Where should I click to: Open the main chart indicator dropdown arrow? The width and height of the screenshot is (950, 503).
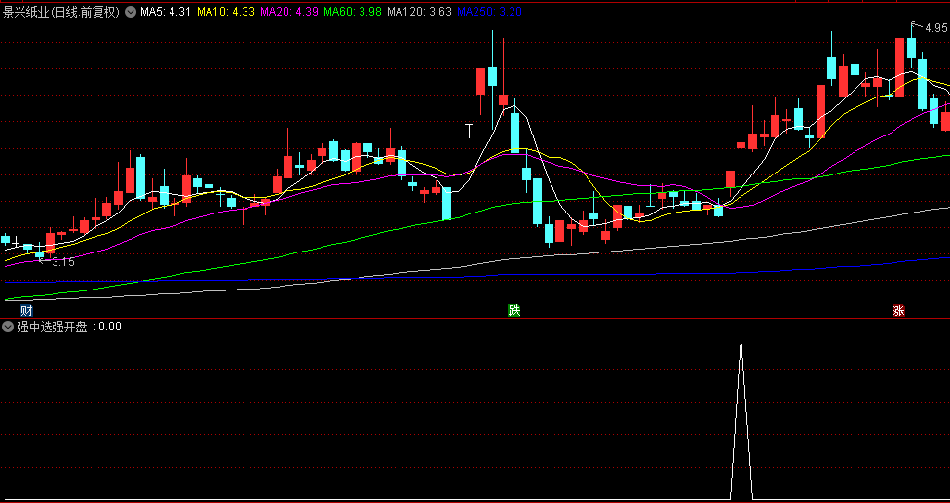point(131,13)
